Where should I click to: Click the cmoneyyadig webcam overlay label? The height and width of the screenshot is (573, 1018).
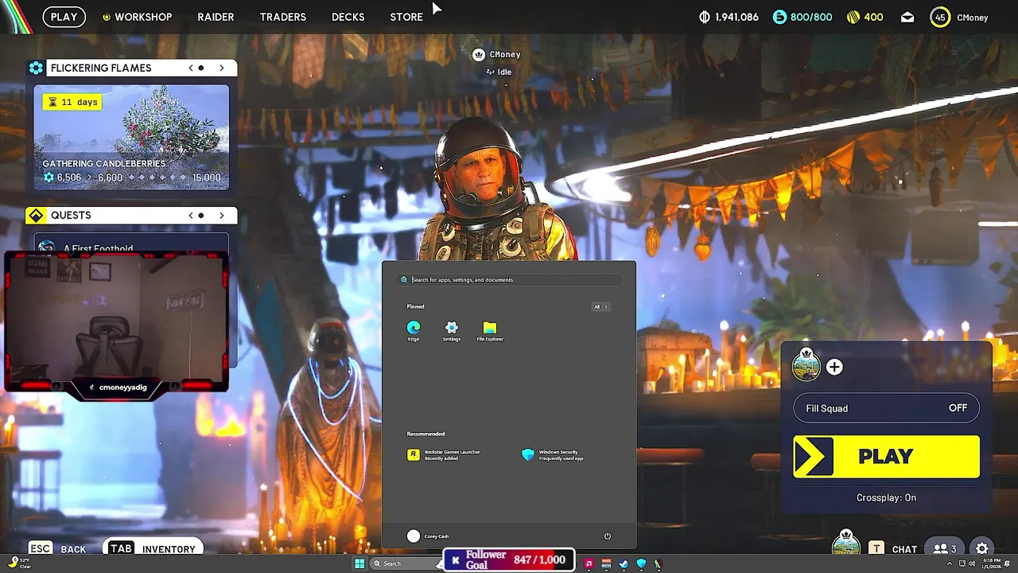point(118,387)
